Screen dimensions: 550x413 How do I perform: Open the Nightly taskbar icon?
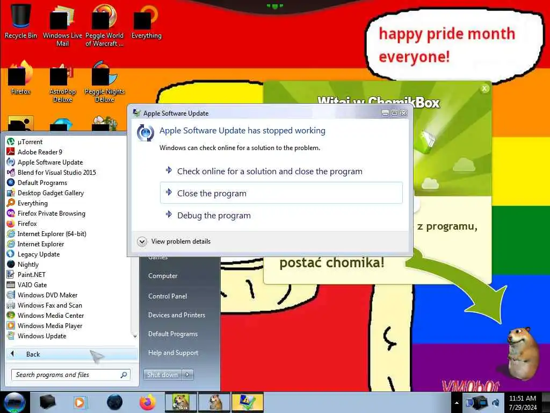pyautogui.click(x=114, y=402)
